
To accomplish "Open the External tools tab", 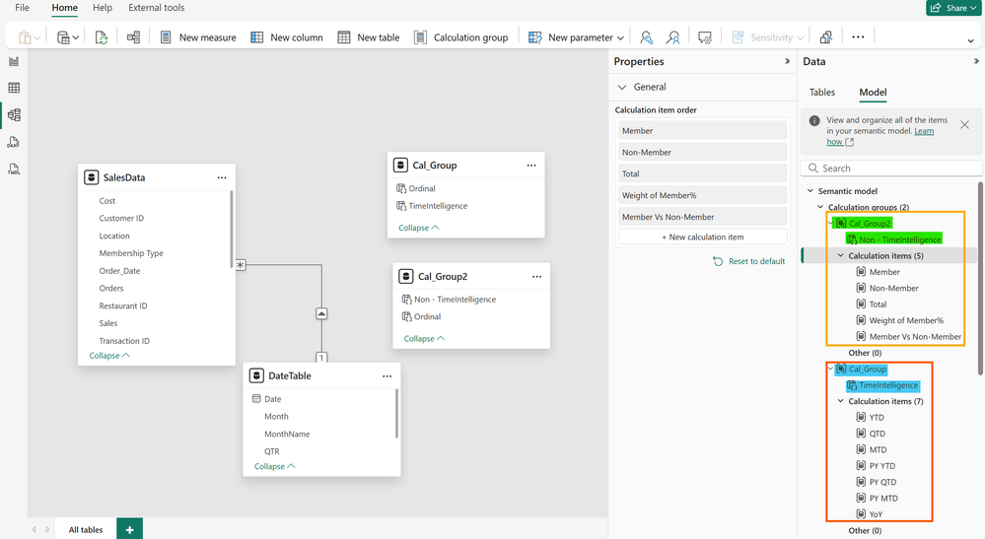I will (157, 8).
